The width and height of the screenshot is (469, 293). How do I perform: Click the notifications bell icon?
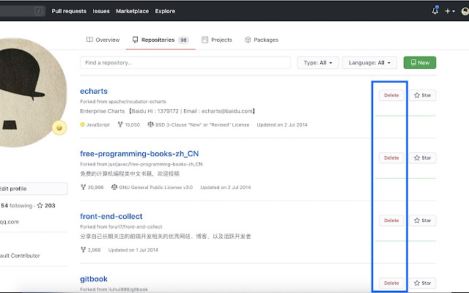(436, 11)
